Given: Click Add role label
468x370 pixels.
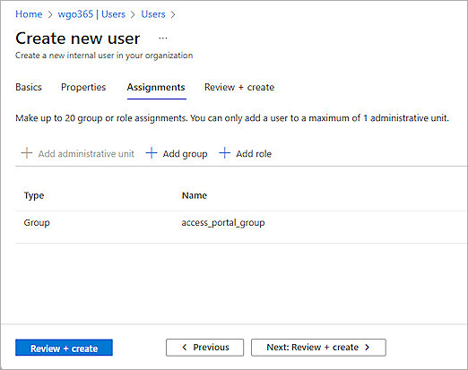Looking at the screenshot, I should click(254, 154).
